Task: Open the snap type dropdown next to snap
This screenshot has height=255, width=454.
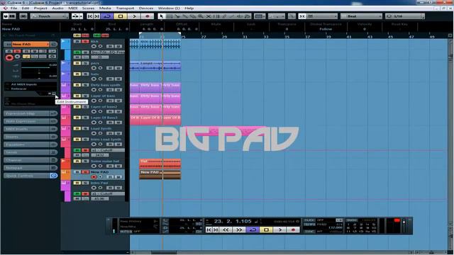Action: click(323, 16)
